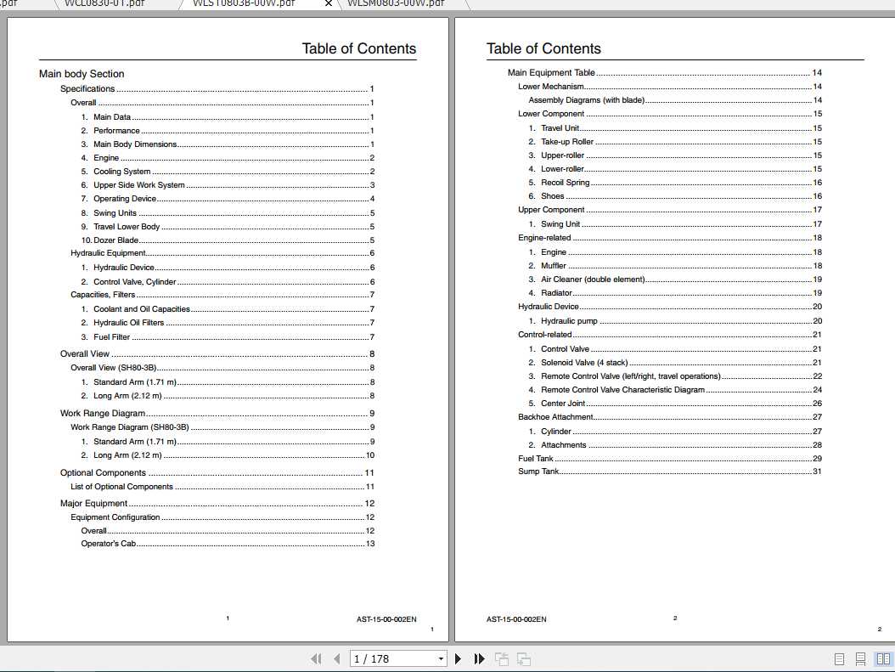Enable continuous scrolling page view
Screen dimensions: 895x672
(x=861, y=659)
